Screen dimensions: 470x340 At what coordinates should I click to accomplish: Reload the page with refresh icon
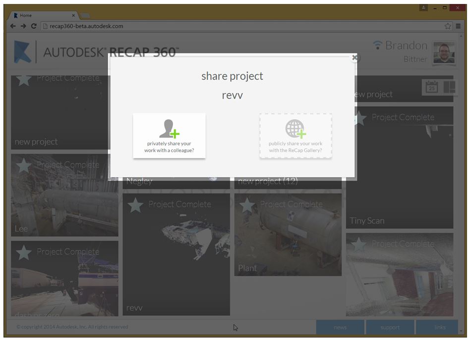34,26
